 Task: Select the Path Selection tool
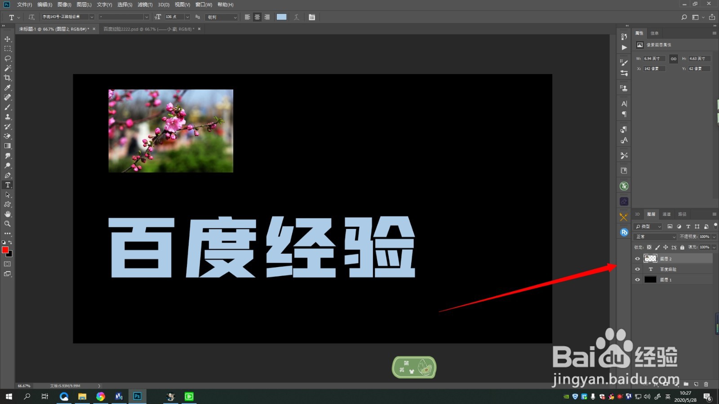pos(8,195)
